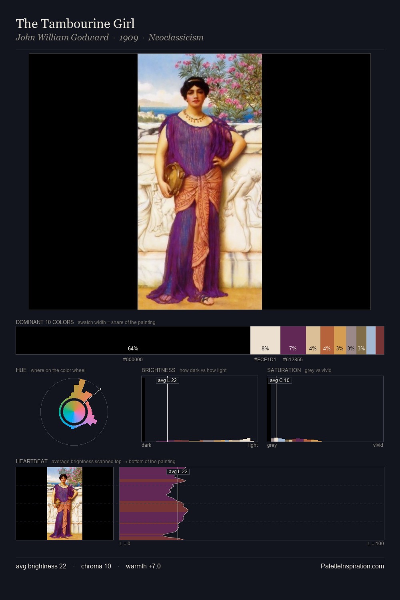
Task: Click the #612855 hex code label
Action: 293,360
